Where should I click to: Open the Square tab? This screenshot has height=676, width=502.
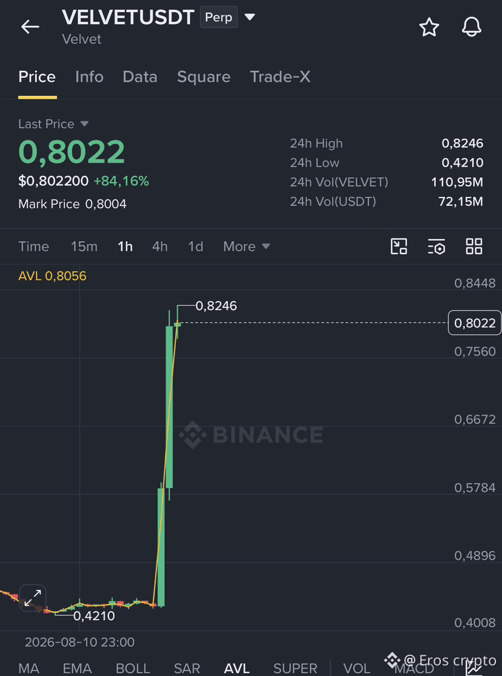(204, 77)
